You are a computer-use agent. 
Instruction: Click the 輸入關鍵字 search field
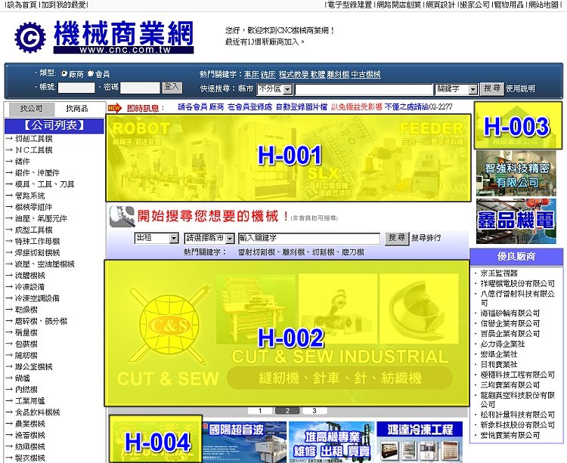point(309,239)
